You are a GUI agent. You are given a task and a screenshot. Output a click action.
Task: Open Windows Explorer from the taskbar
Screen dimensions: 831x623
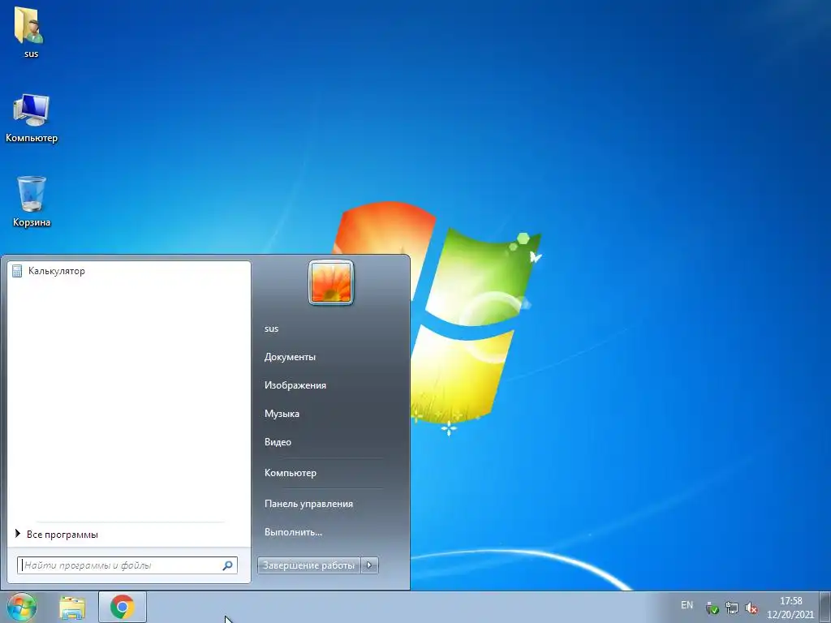click(x=72, y=608)
